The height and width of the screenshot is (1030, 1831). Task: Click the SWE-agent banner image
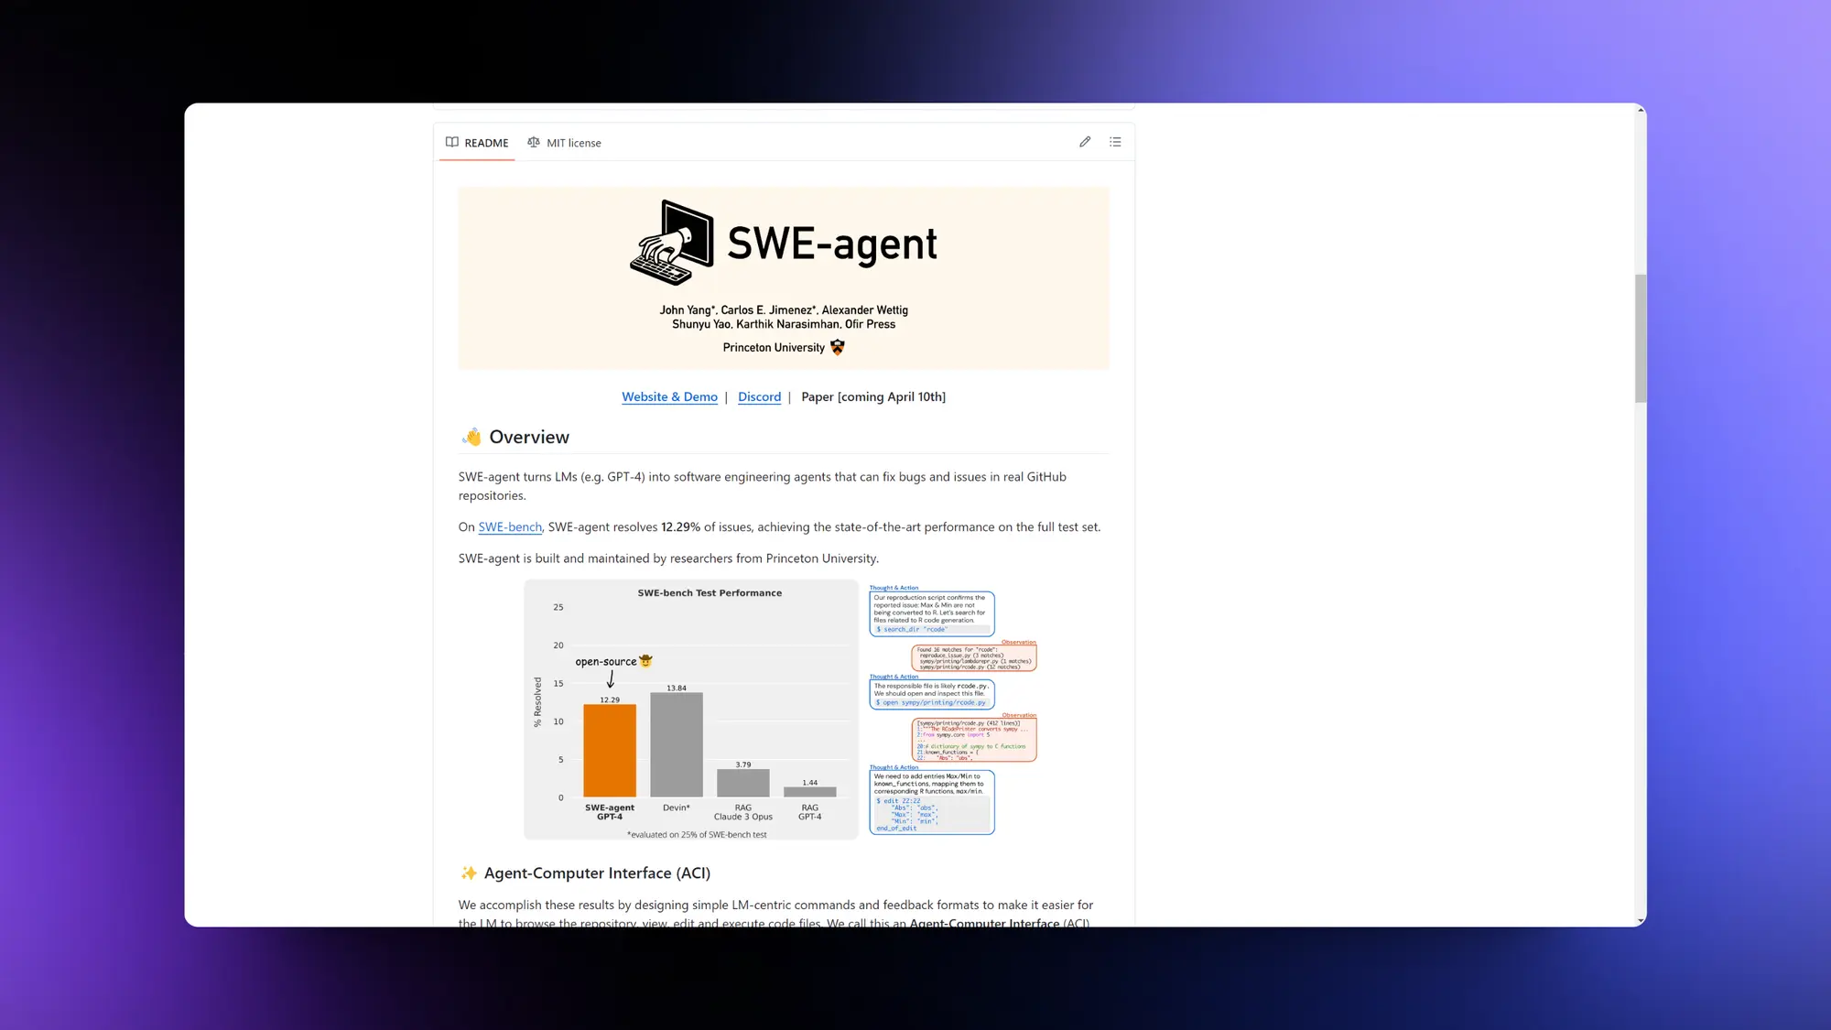784,278
